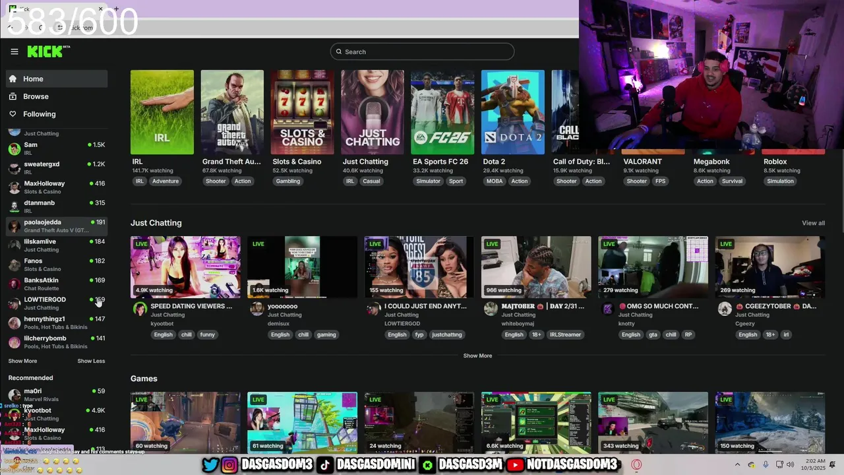Open paolaojedda's avatar in sidebar
The width and height of the screenshot is (844, 475).
pos(14,226)
